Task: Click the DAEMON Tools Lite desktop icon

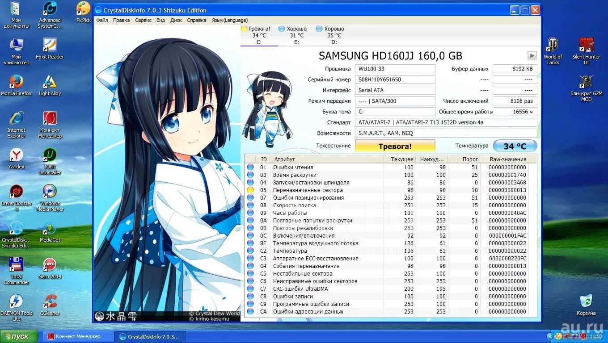Action: 16,308
